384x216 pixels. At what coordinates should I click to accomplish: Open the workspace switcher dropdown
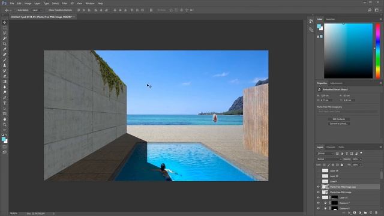pyautogui.click(x=377, y=10)
